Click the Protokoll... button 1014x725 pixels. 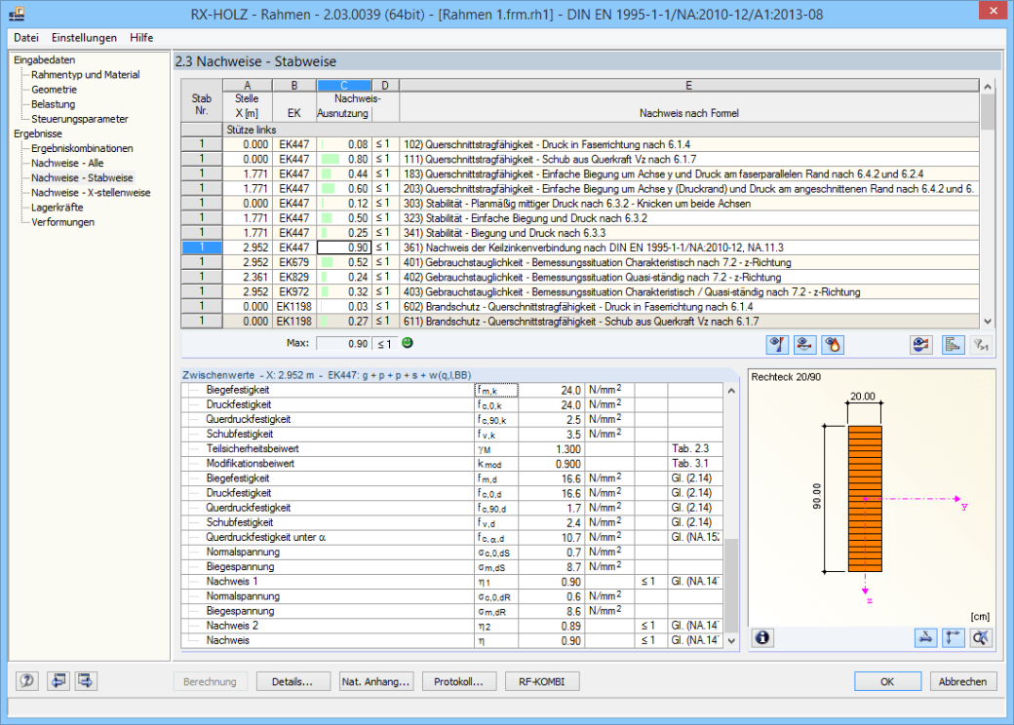(458, 682)
